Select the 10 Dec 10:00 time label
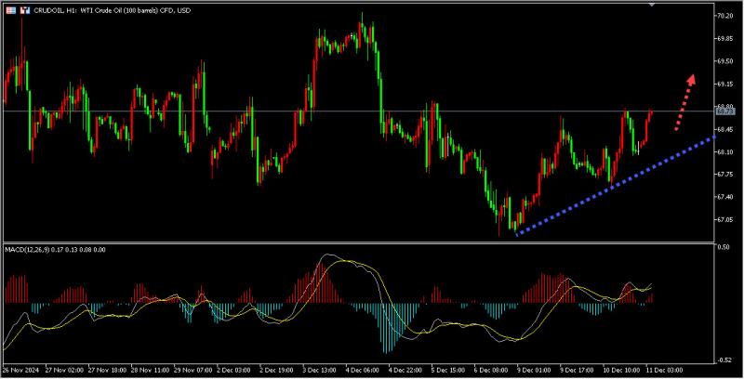Viewport: 744px width, 379px height. (x=620, y=370)
